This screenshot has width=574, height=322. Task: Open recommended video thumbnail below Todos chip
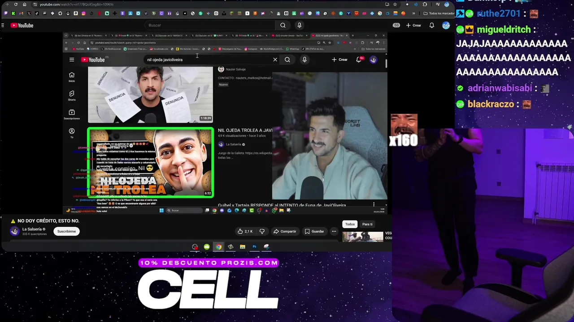(363, 237)
